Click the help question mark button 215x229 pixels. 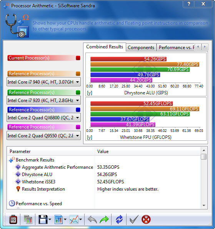(x=188, y=4)
